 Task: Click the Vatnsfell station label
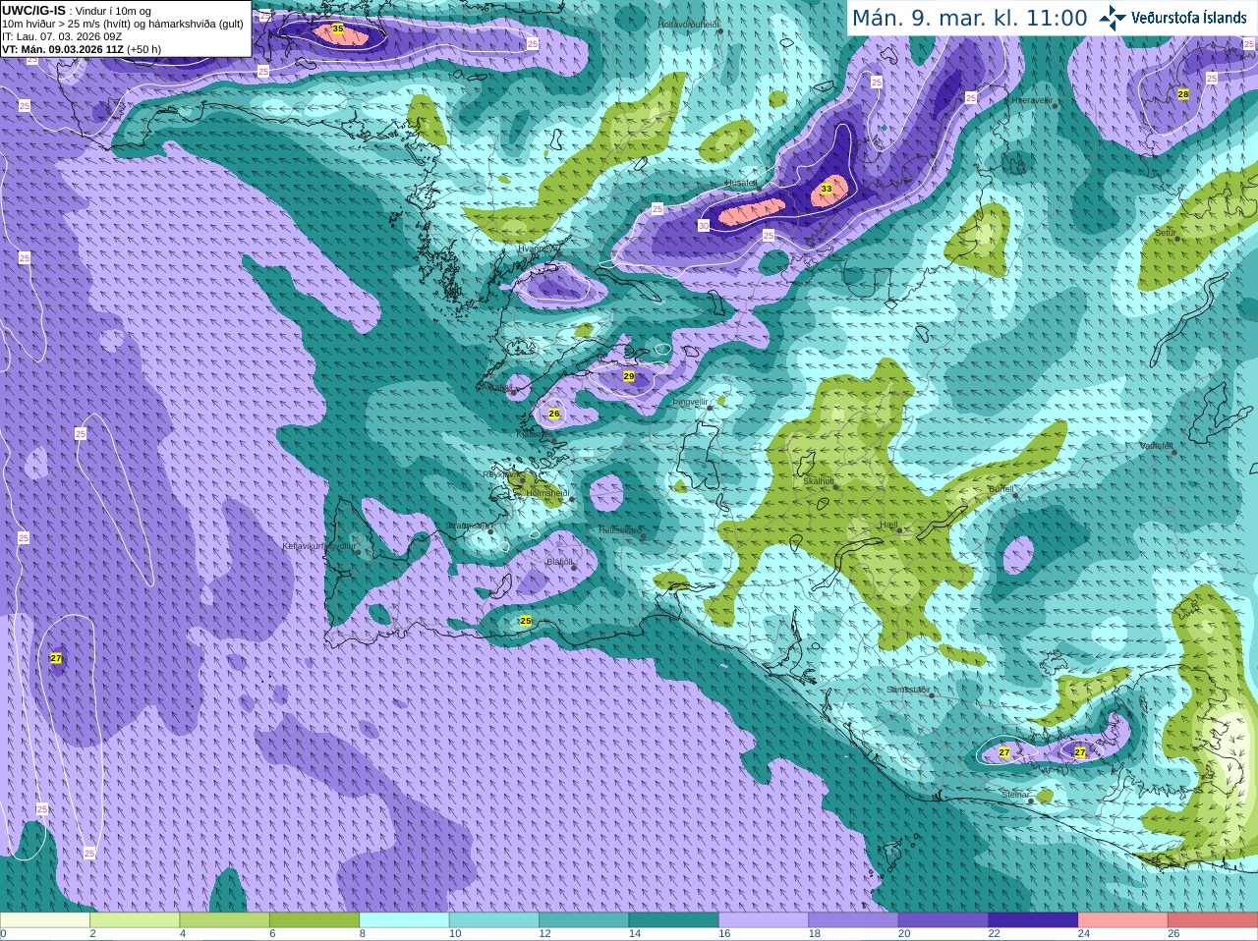1157,446
